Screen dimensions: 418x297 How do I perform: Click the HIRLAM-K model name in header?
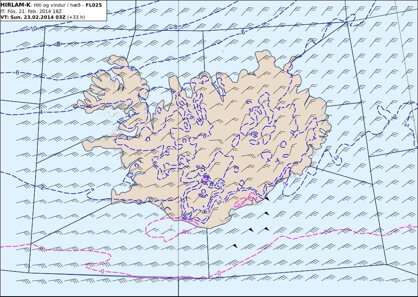point(15,5)
